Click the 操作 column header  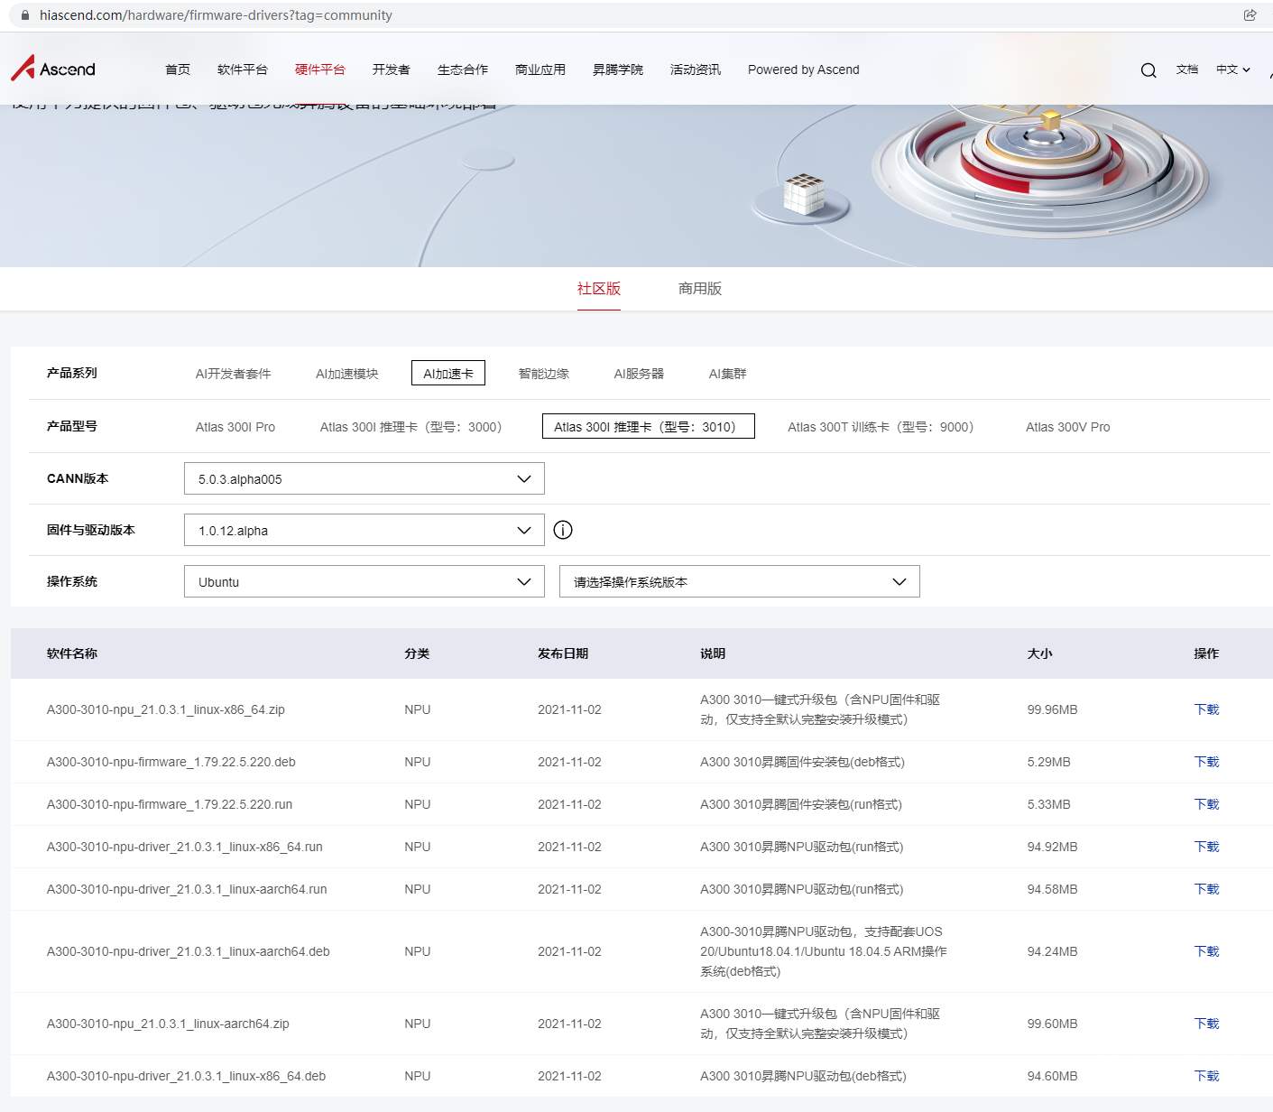(1206, 653)
